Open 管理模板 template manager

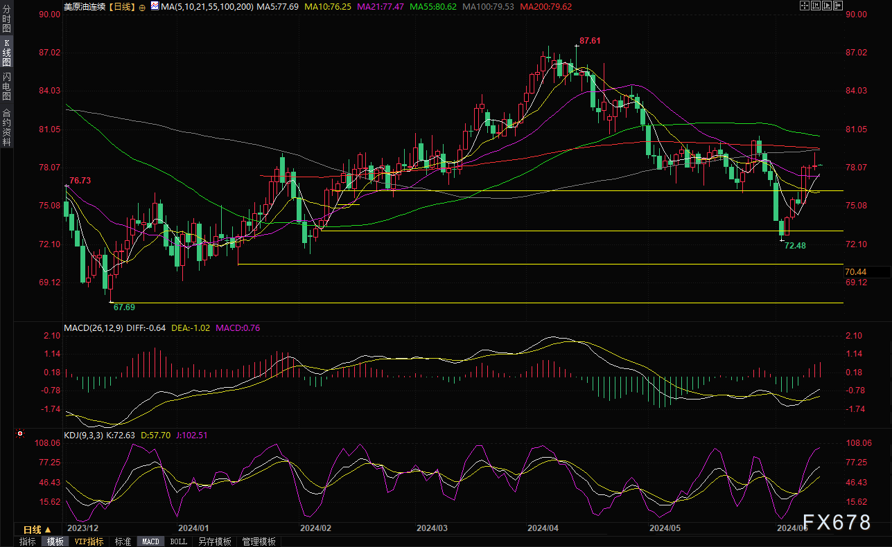pyautogui.click(x=259, y=541)
